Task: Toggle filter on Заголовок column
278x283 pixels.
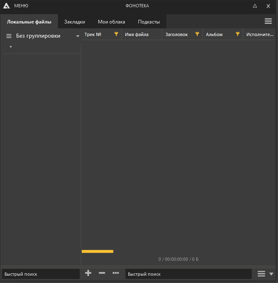Action: point(197,34)
